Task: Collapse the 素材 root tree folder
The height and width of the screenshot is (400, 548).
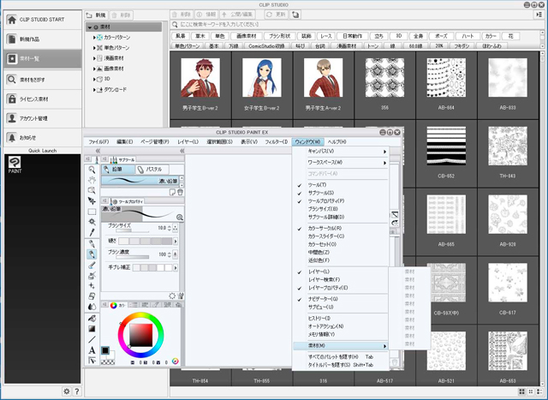Action: 91,27
